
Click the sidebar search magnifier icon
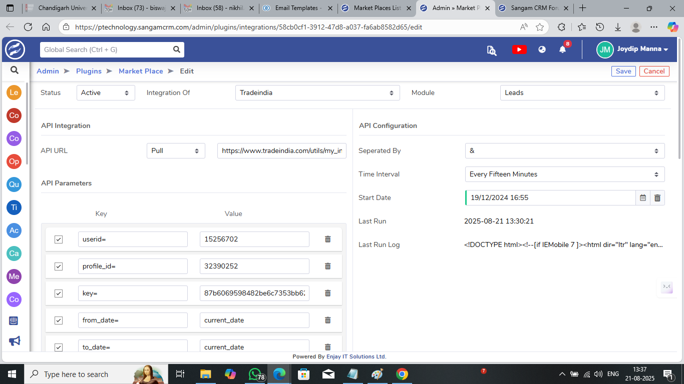click(x=15, y=70)
